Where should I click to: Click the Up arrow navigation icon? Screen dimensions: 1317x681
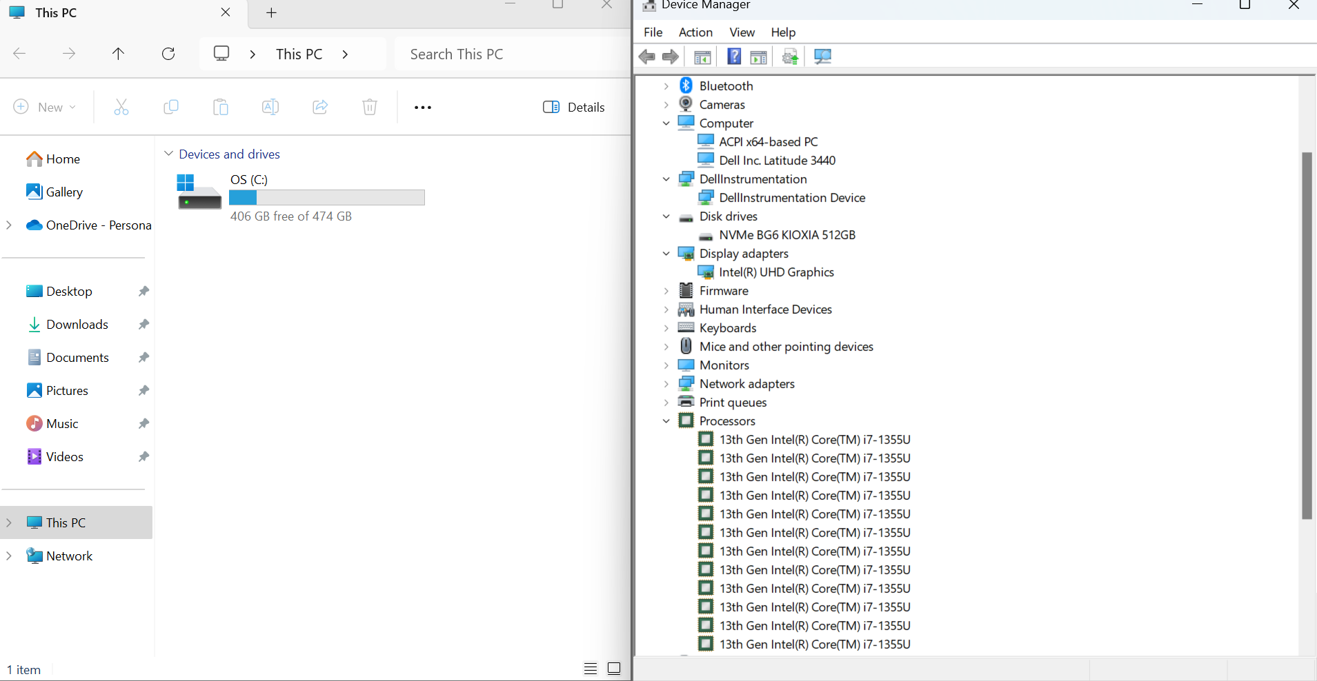pos(119,54)
